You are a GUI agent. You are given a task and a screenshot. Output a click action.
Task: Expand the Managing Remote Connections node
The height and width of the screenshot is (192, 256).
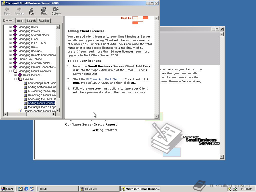pyautogui.click(x=10, y=55)
